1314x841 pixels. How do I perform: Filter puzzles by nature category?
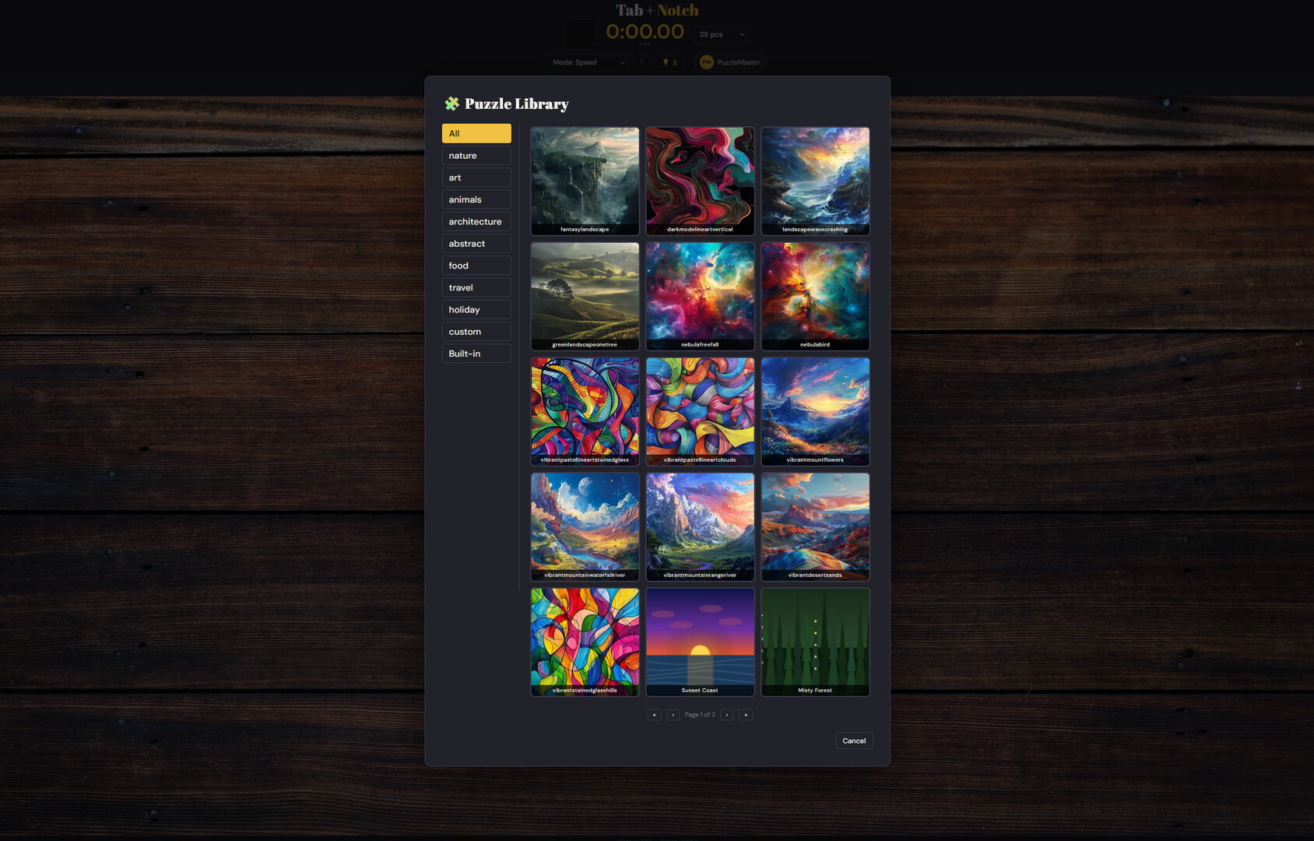tap(476, 156)
